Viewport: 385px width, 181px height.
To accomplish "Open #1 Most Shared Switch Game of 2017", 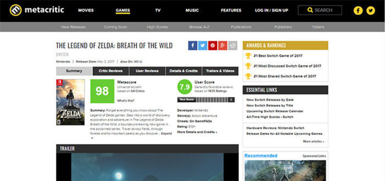I will pos(285,77).
